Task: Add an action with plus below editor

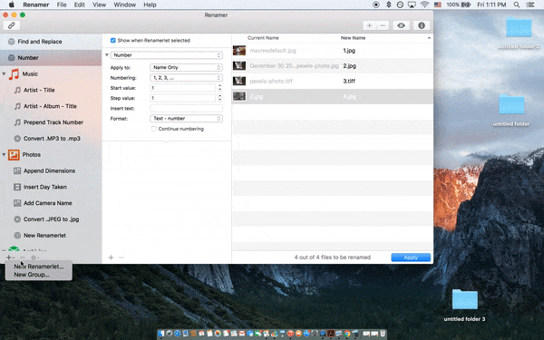Action: tap(111, 257)
